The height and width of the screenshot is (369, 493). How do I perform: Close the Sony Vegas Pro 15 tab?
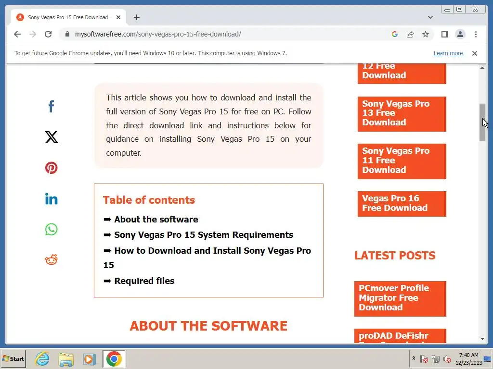(118, 17)
